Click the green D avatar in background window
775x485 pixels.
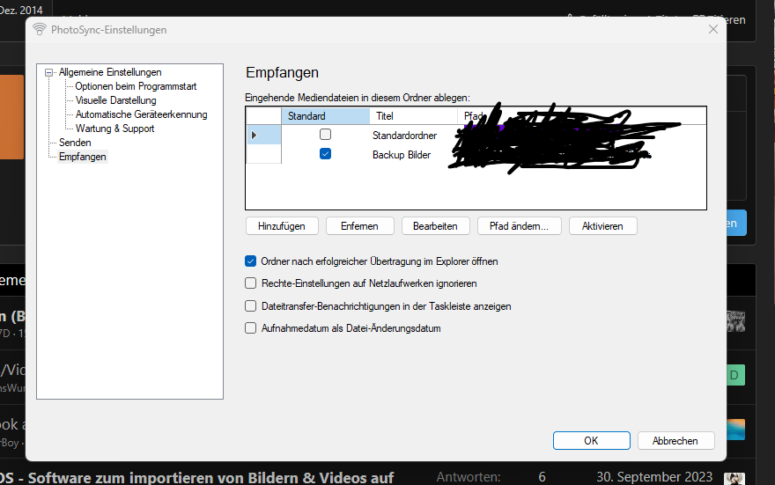coord(735,375)
